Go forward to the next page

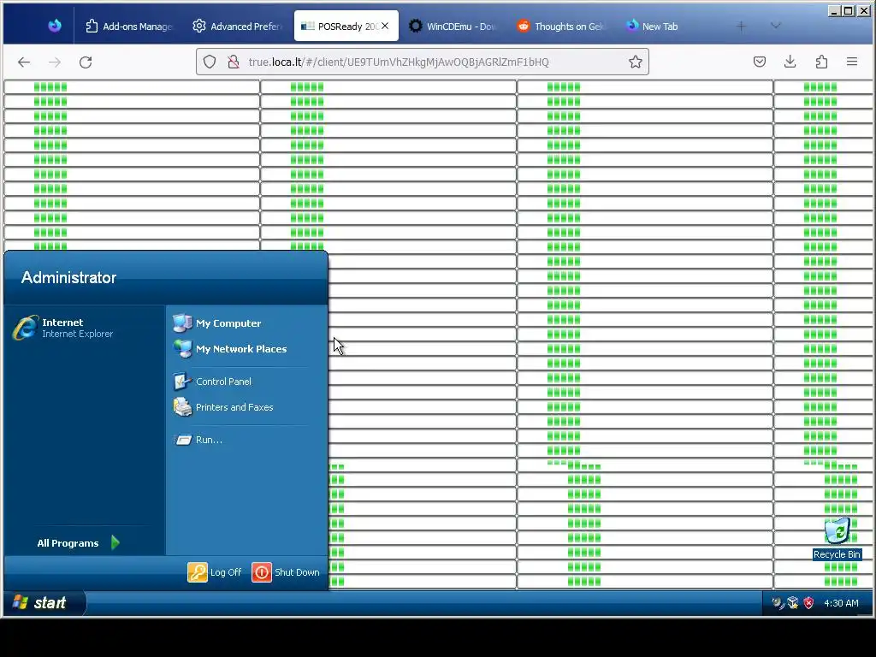[55, 62]
